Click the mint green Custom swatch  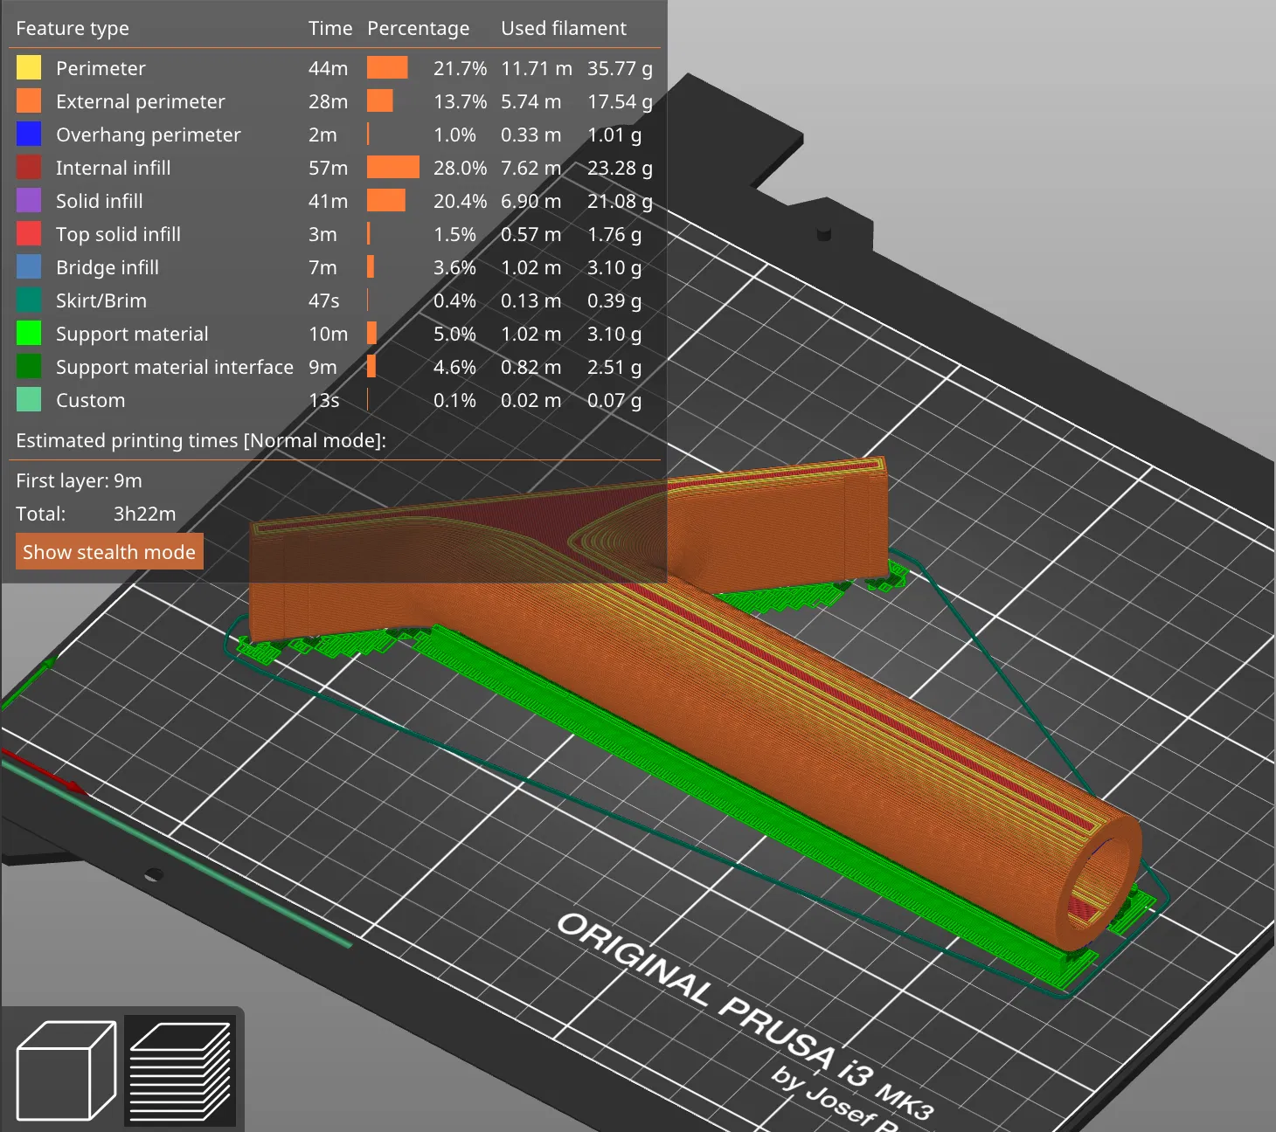click(29, 400)
